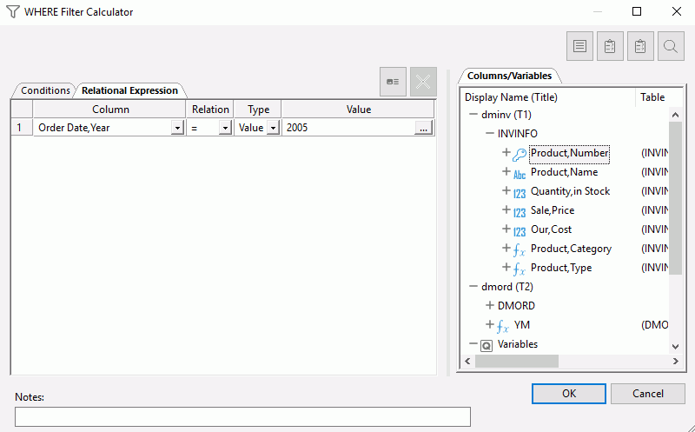Screen dimensions: 695x432
Task: Select the Columns/Variables tab
Action: tap(509, 76)
